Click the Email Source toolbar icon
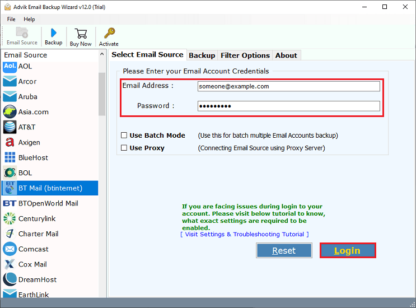This screenshot has height=308, width=416. 22,32
